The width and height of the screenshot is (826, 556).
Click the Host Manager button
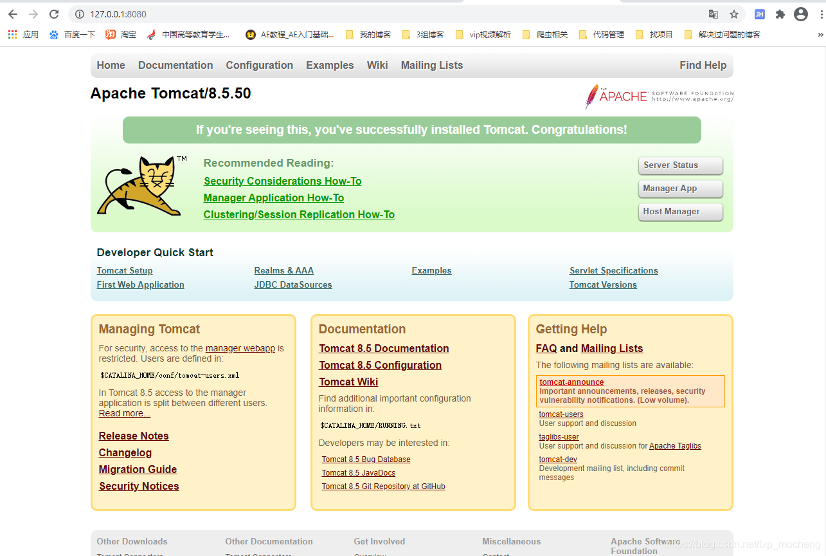[x=681, y=212]
